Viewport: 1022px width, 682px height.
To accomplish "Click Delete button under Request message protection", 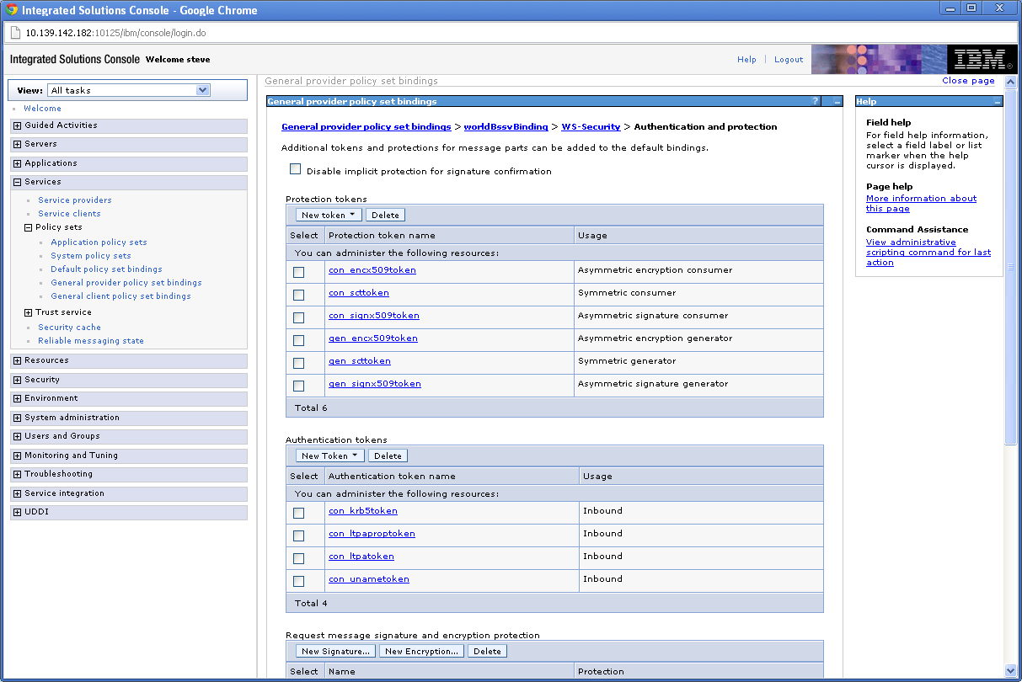I will tap(487, 651).
